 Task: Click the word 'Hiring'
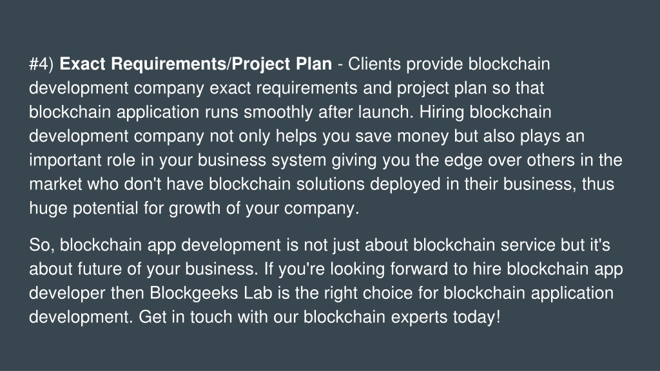tap(442, 112)
